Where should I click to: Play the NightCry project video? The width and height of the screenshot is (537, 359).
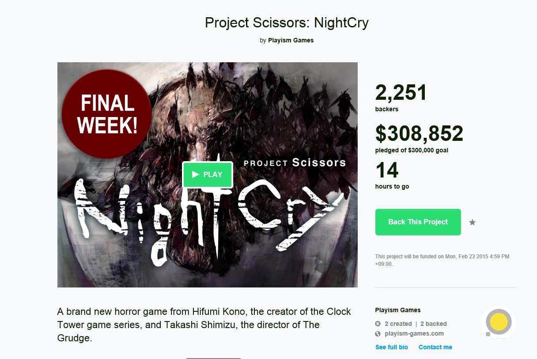tap(207, 175)
